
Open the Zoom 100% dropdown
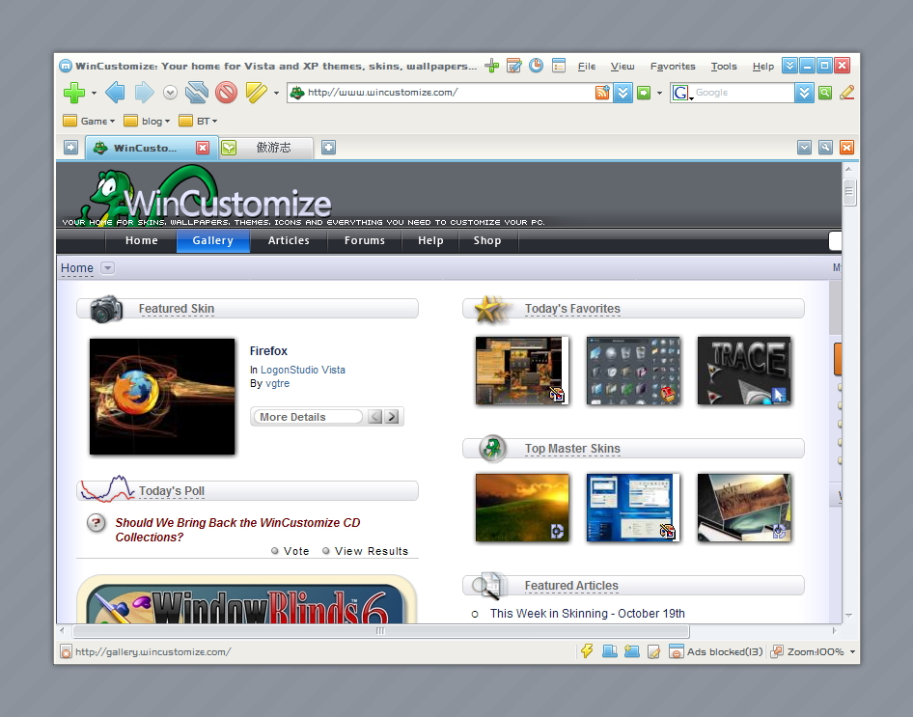[x=852, y=651]
